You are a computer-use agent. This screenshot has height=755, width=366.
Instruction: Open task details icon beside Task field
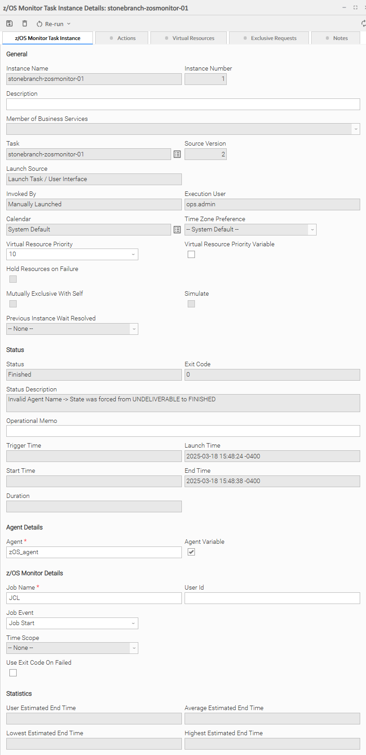pyautogui.click(x=177, y=154)
